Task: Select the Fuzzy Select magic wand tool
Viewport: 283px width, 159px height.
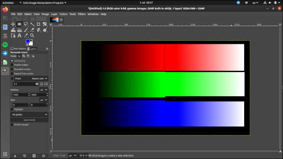Action: pyautogui.click(x=32, y=24)
